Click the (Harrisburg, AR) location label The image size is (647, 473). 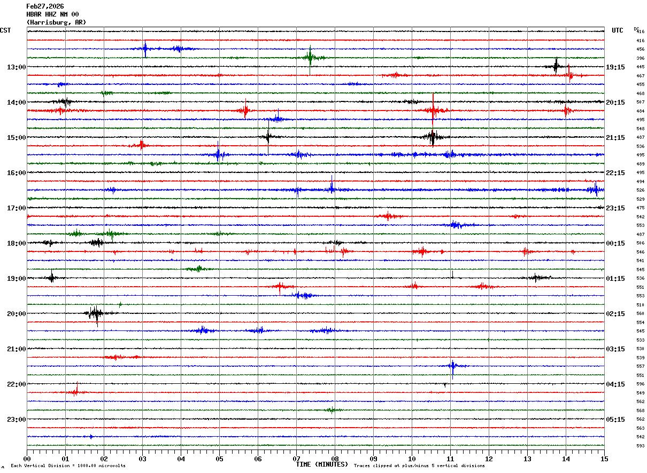click(56, 22)
